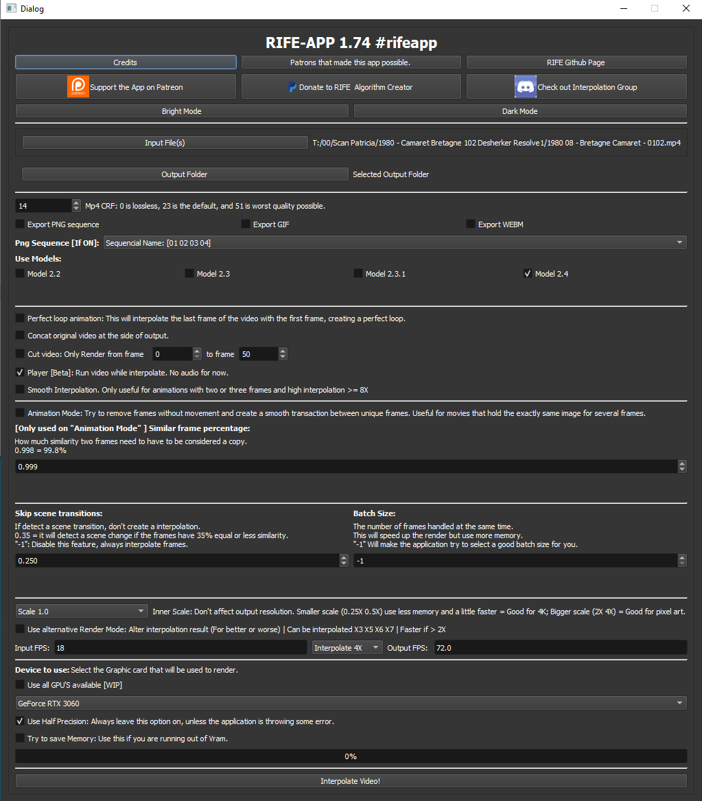Viewport: 702px width, 801px height.
Task: Enable Export PNG sequence checkbox
Action: tap(20, 224)
